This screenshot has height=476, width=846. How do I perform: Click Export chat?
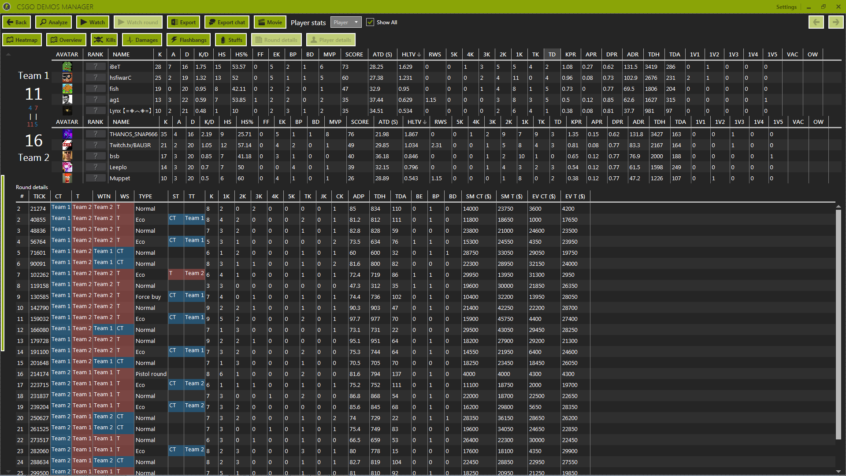pyautogui.click(x=227, y=22)
